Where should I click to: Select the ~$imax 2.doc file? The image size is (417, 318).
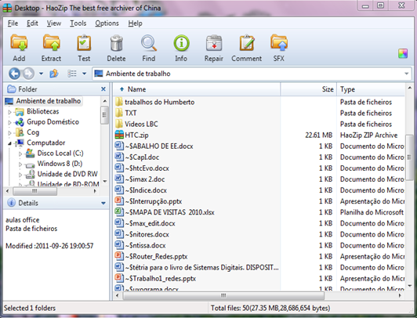click(x=145, y=179)
